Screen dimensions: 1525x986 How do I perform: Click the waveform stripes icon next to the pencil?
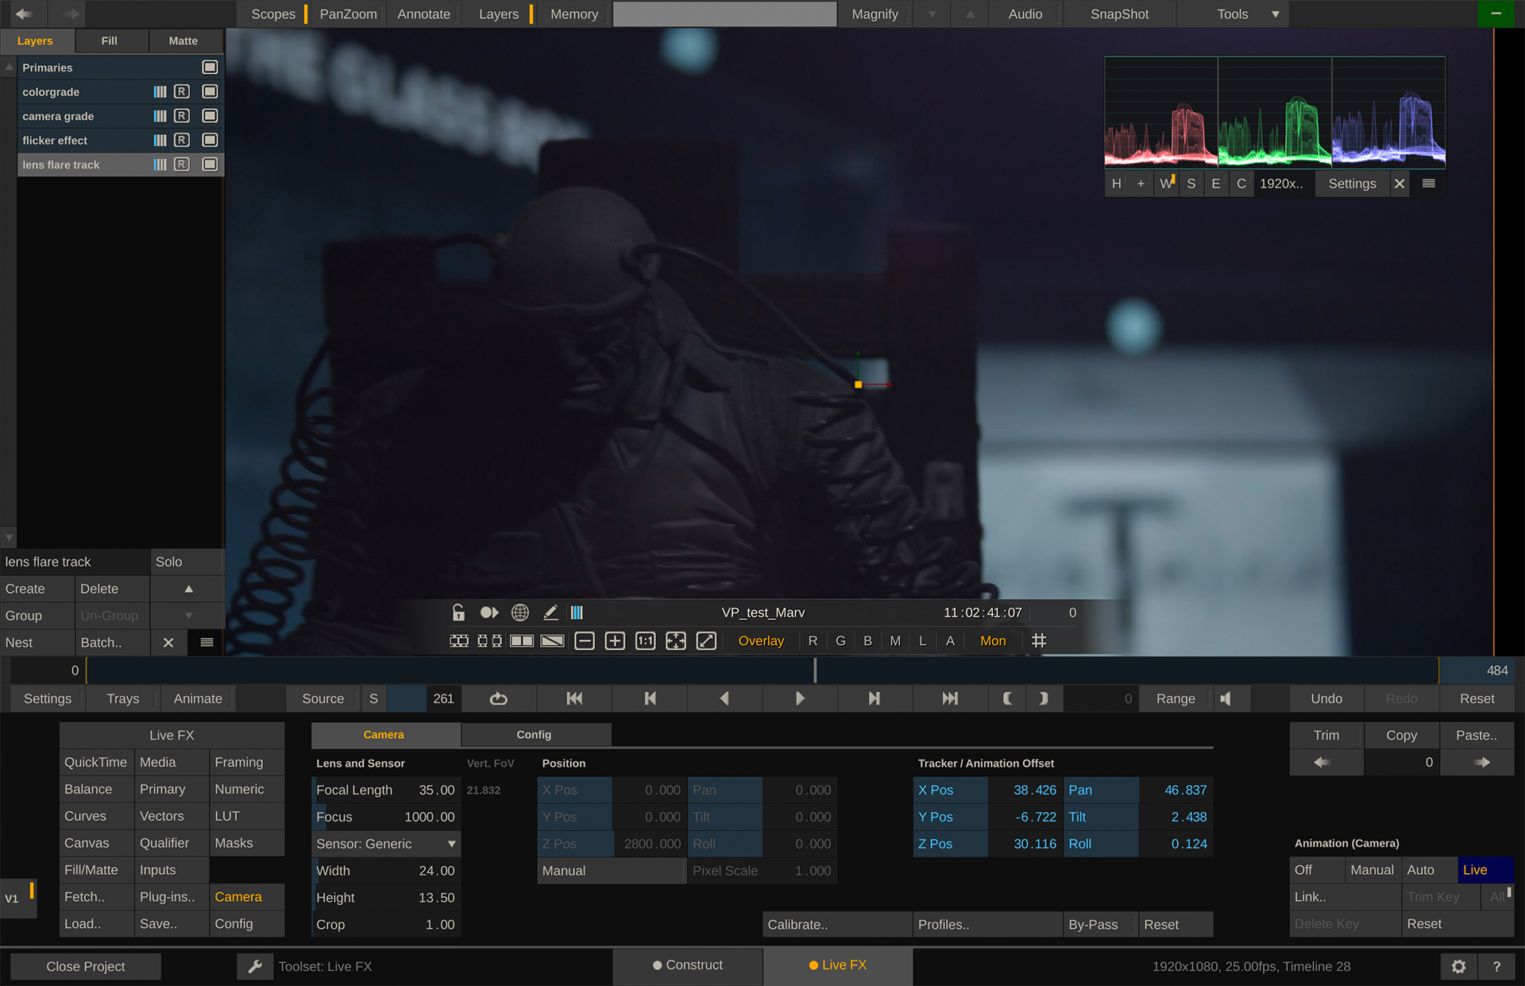577,612
